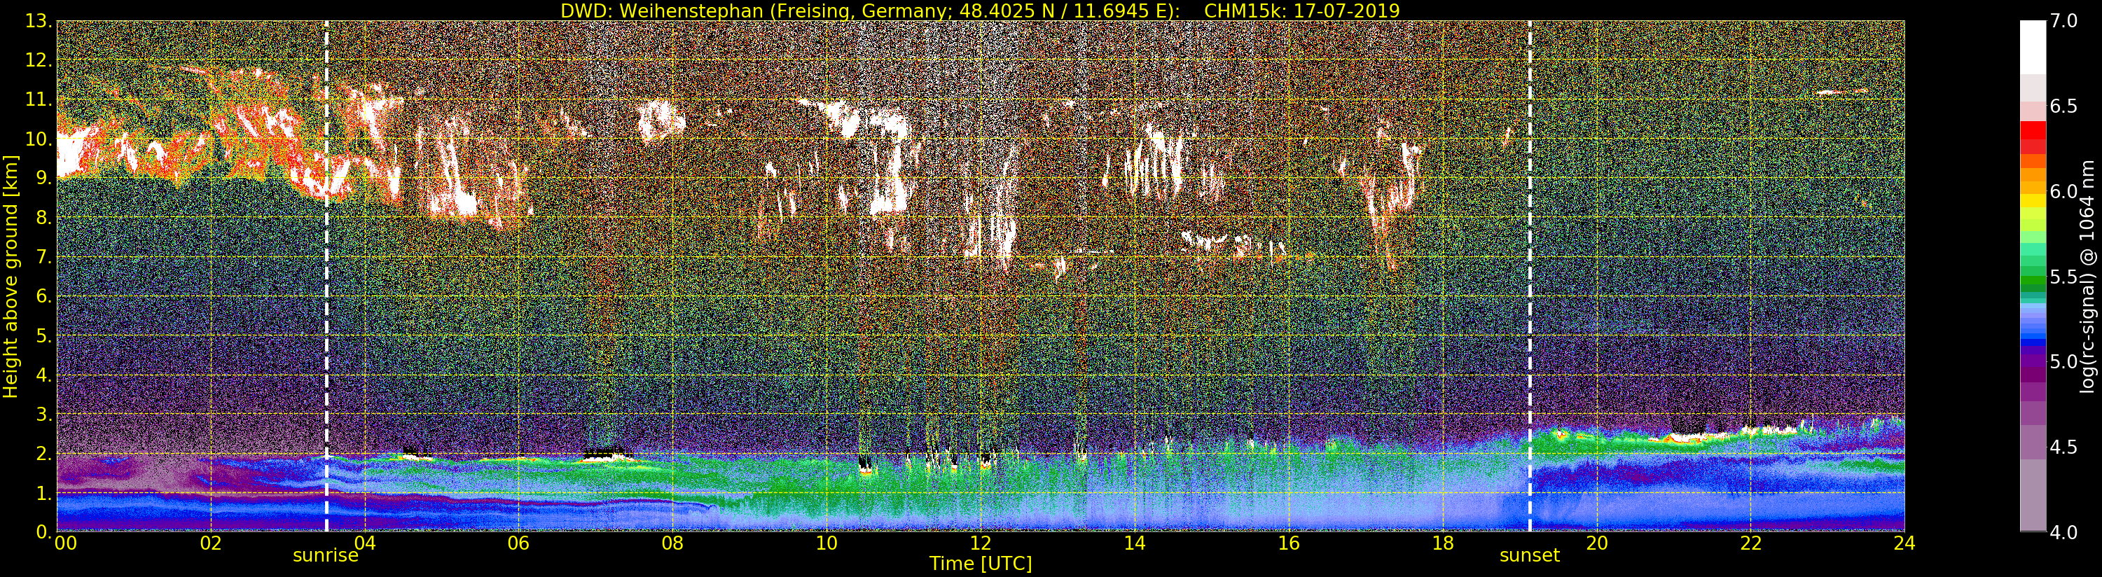Image resolution: width=2102 pixels, height=577 pixels.
Task: Click time axis tick "06"
Action: (518, 543)
